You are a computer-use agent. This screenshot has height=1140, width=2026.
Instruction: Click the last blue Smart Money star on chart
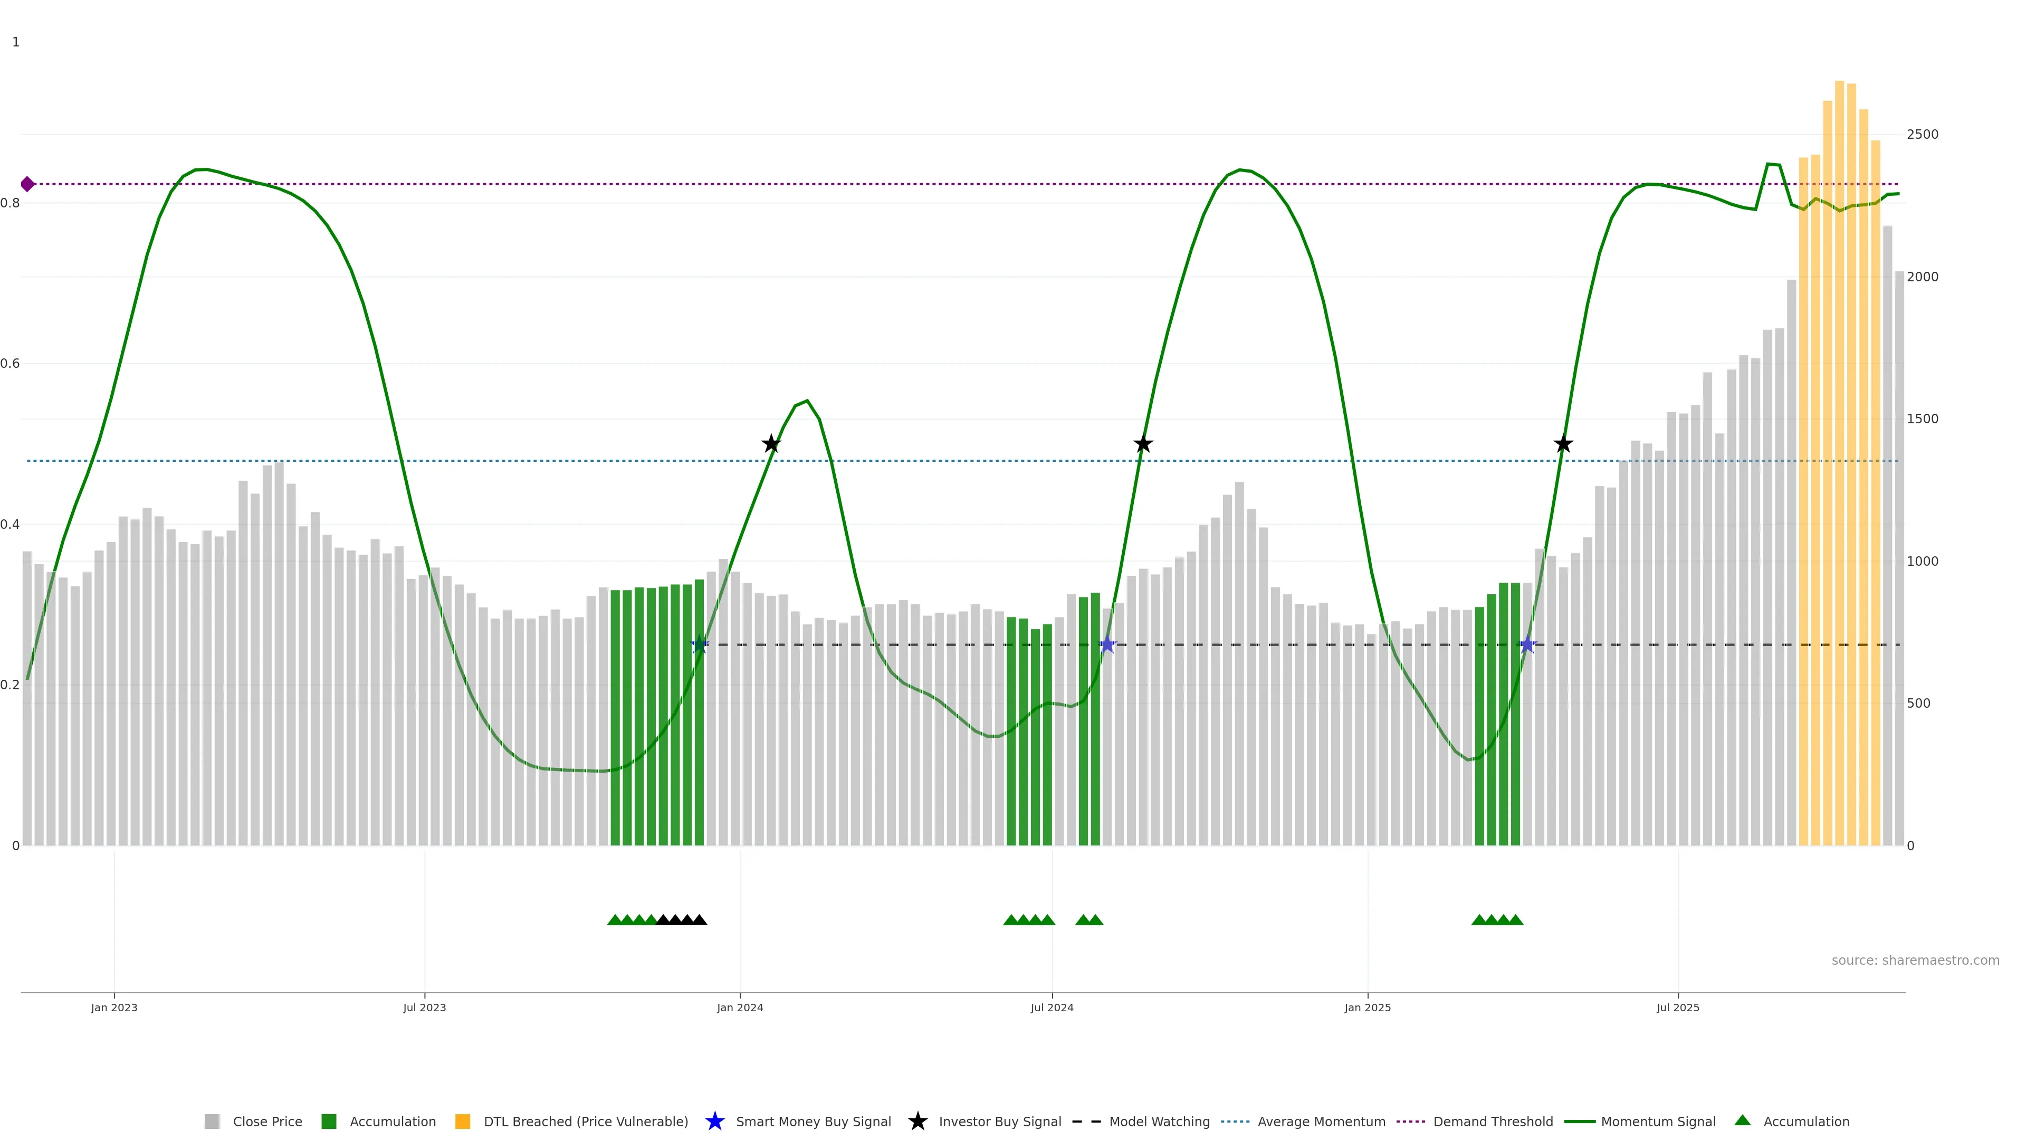(x=1527, y=645)
